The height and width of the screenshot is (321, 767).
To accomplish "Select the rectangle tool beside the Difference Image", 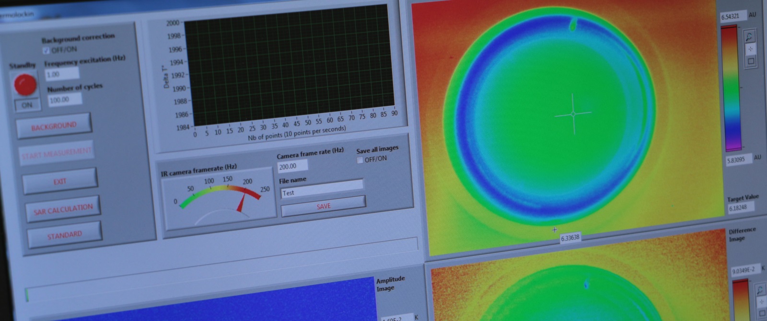I will pos(762,314).
